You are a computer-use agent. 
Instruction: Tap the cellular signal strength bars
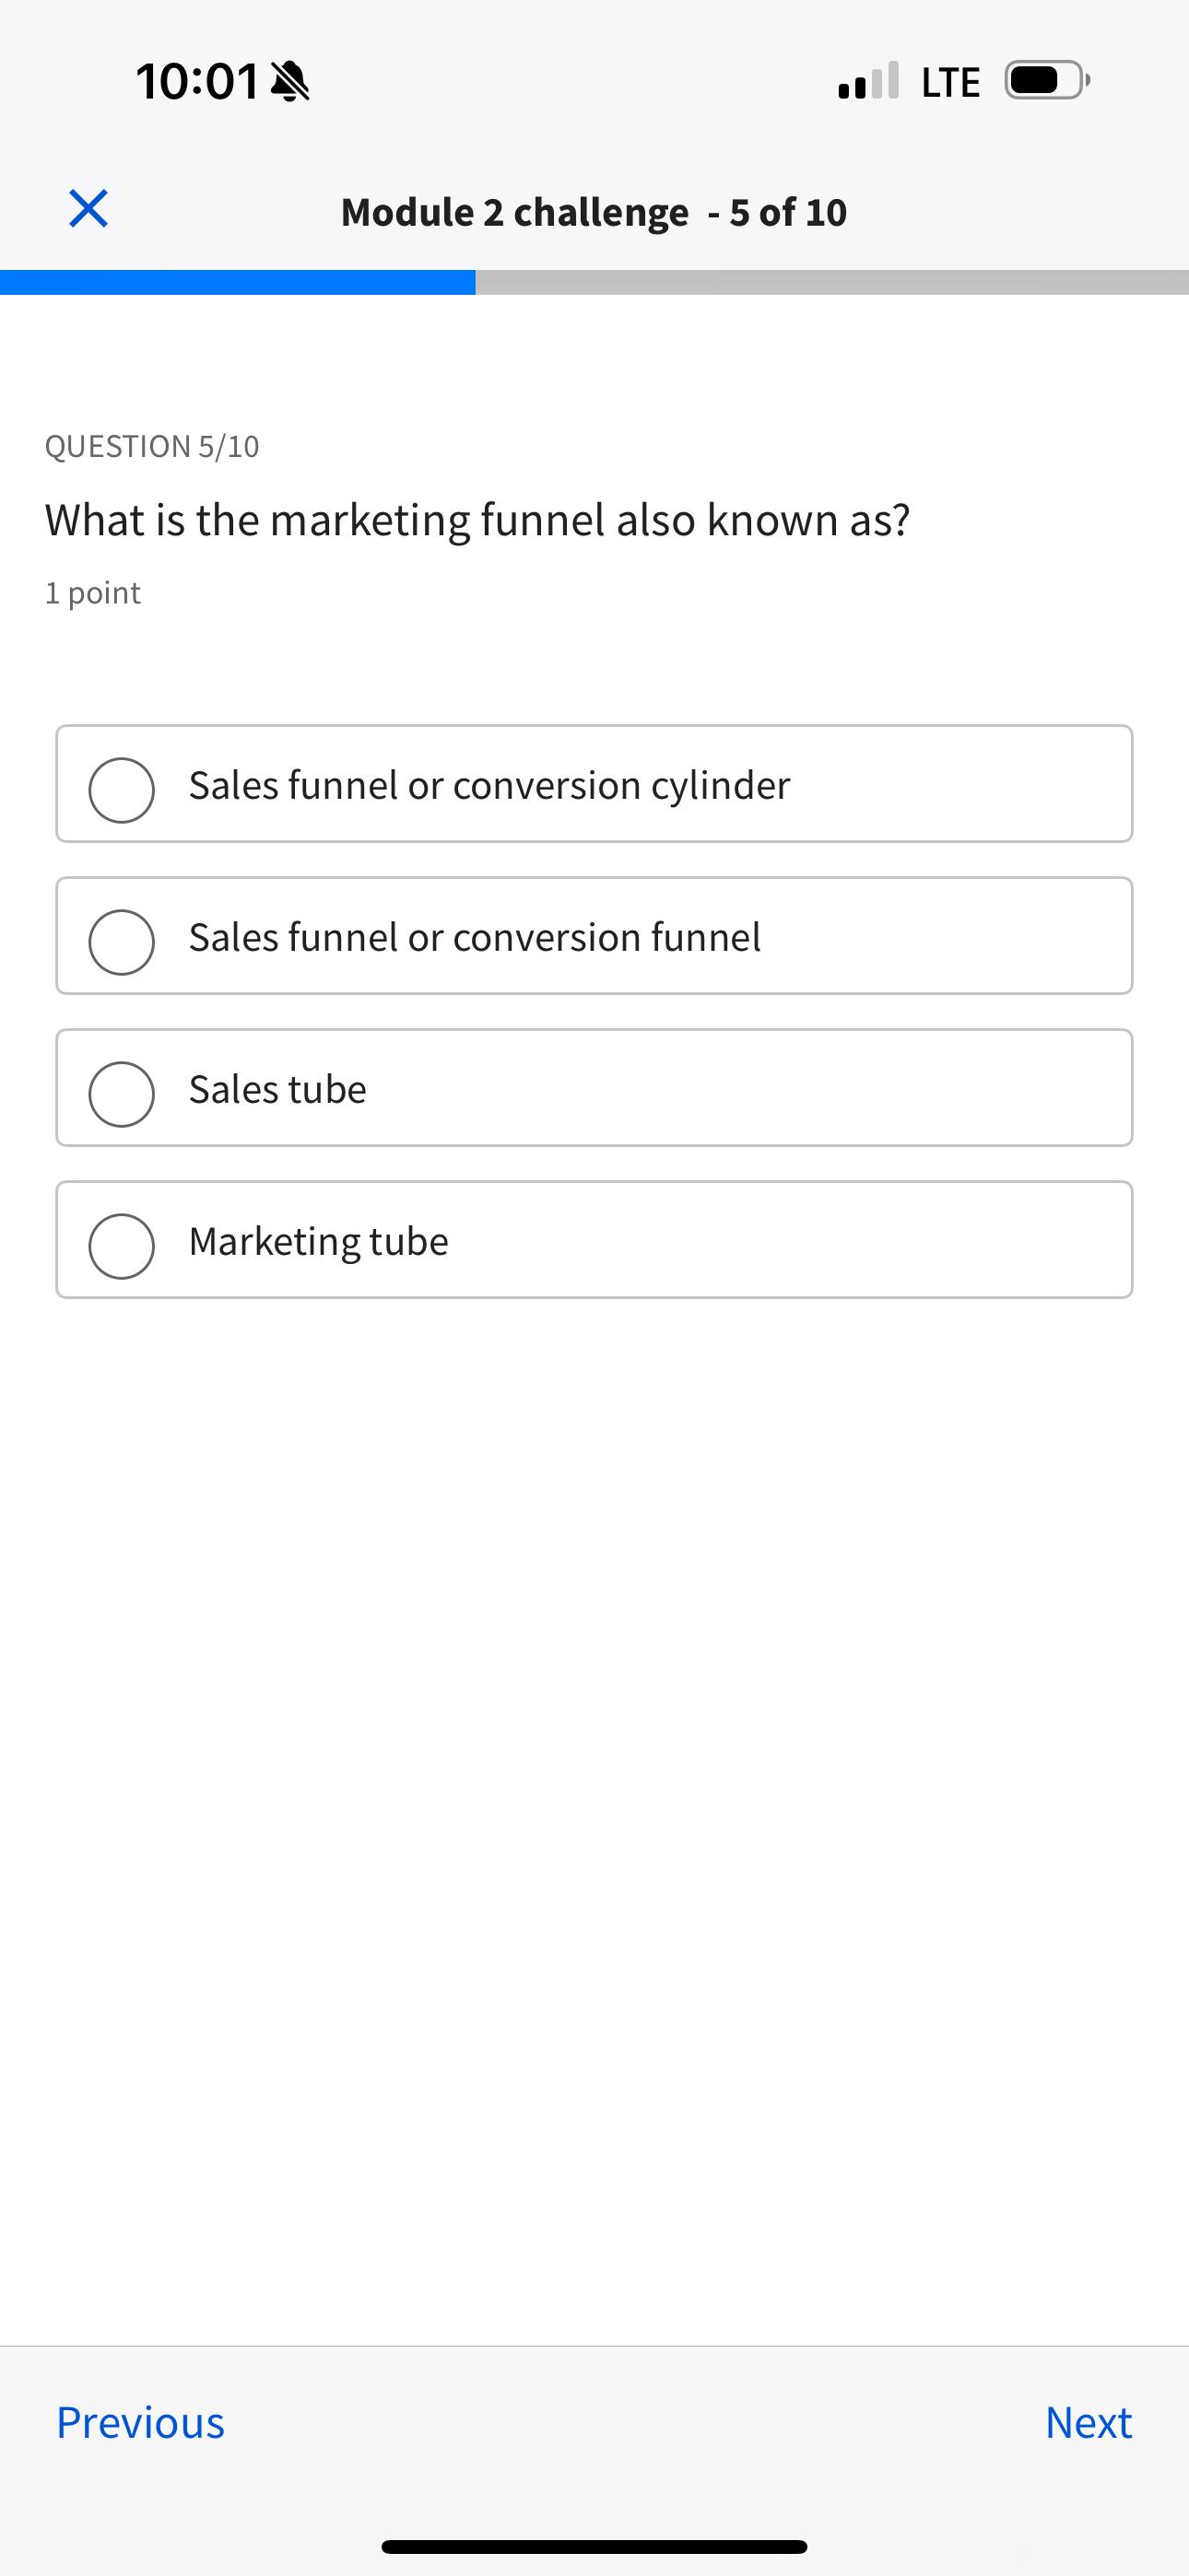point(867,81)
